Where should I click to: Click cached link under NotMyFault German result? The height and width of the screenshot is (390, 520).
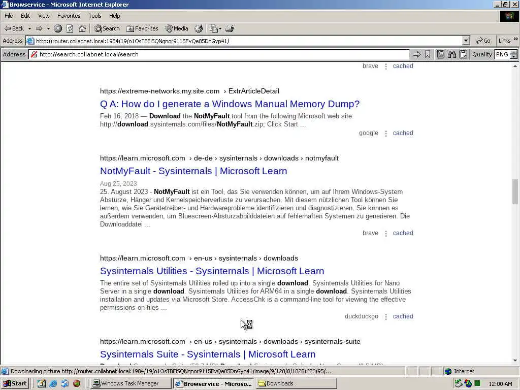click(x=403, y=233)
